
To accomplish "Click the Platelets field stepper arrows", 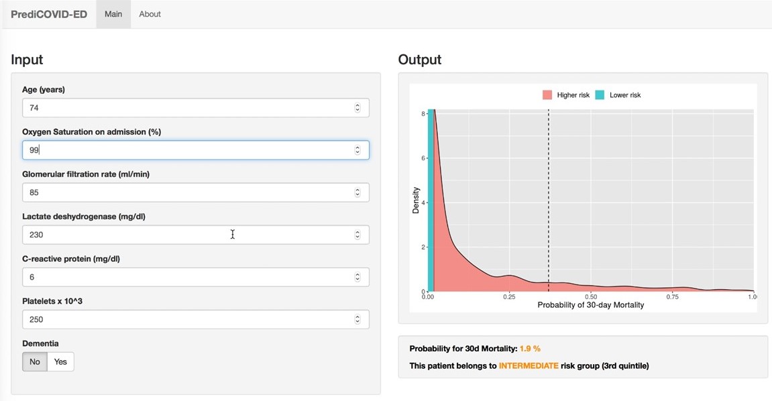I will click(357, 319).
